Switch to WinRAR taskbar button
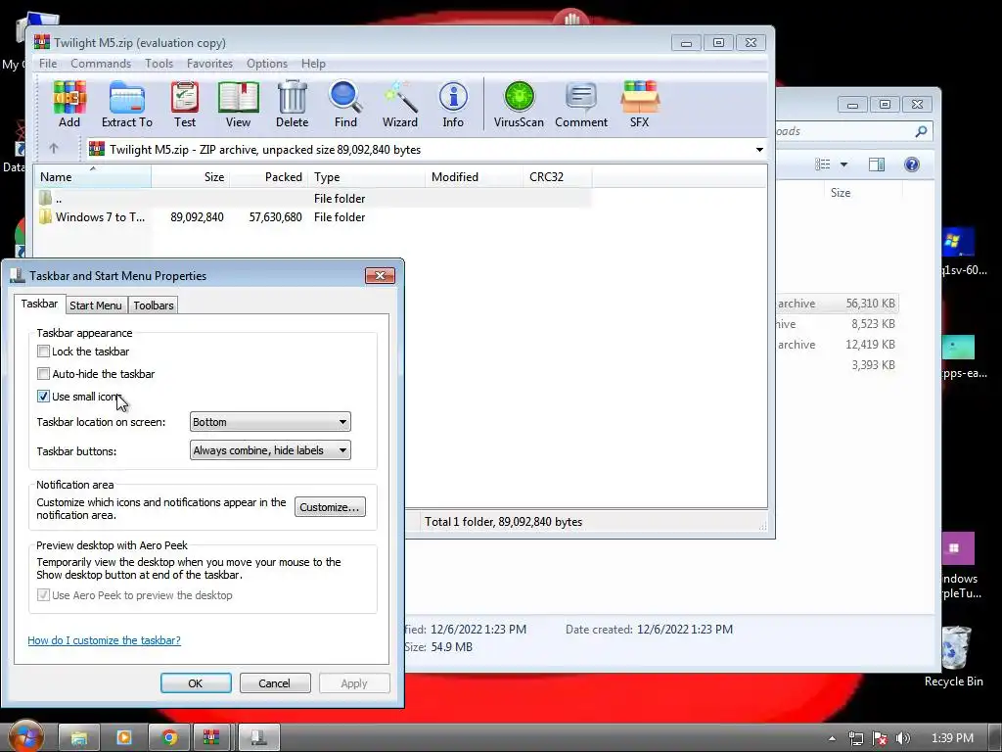1002x752 pixels. [x=211, y=738]
